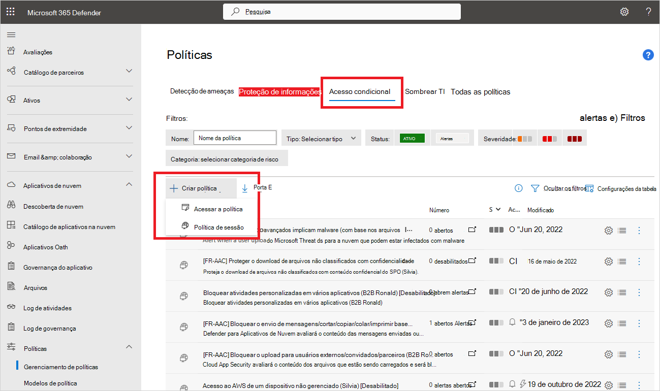Image resolution: width=660 pixels, height=391 pixels.
Task: Click the blue help circle beside Políticas title
Action: (648, 55)
